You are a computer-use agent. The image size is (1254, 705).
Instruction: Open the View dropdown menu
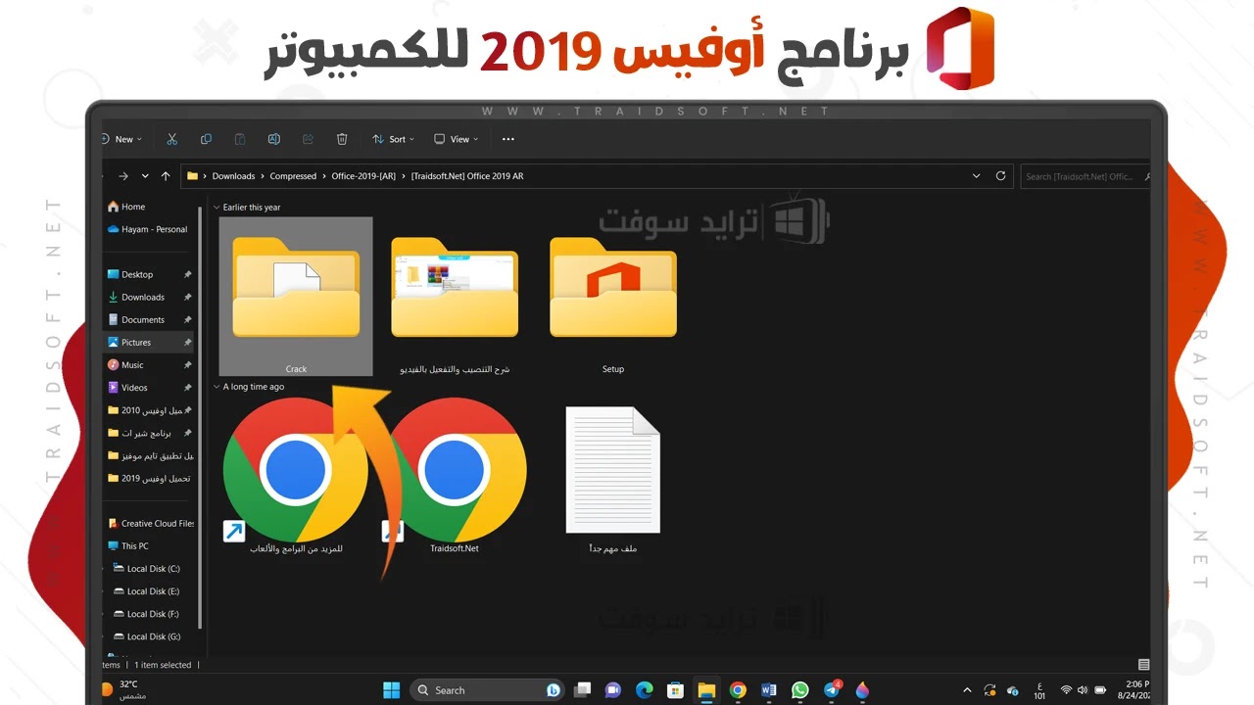[x=457, y=139]
